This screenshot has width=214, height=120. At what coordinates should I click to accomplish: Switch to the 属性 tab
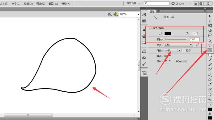(152, 11)
